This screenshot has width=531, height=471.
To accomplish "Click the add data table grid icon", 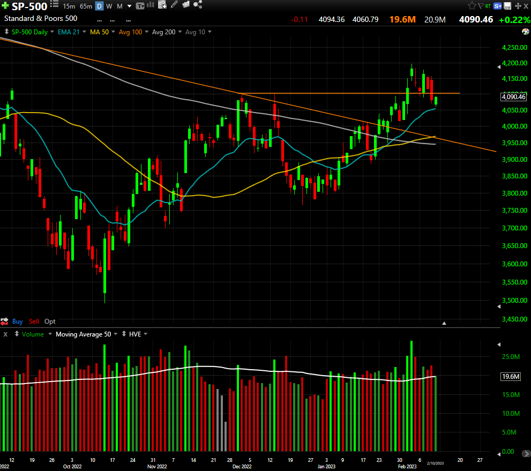I will click(162, 5).
